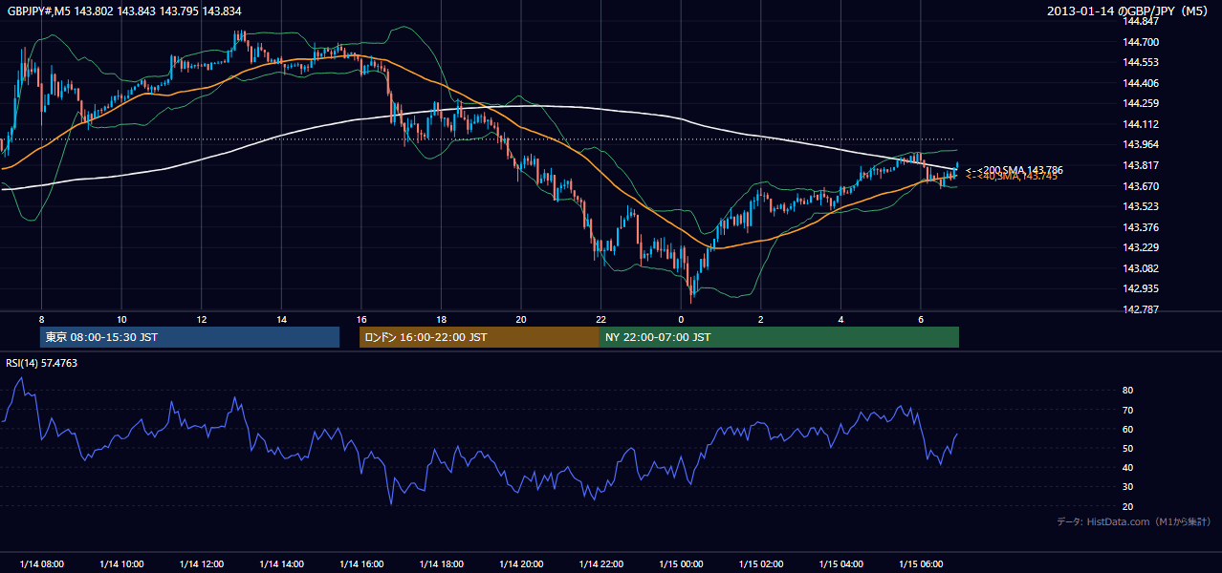Viewport: 1222px width, 573px height.
Task: Click the 144.553 price axis label
Action: click(1142, 62)
